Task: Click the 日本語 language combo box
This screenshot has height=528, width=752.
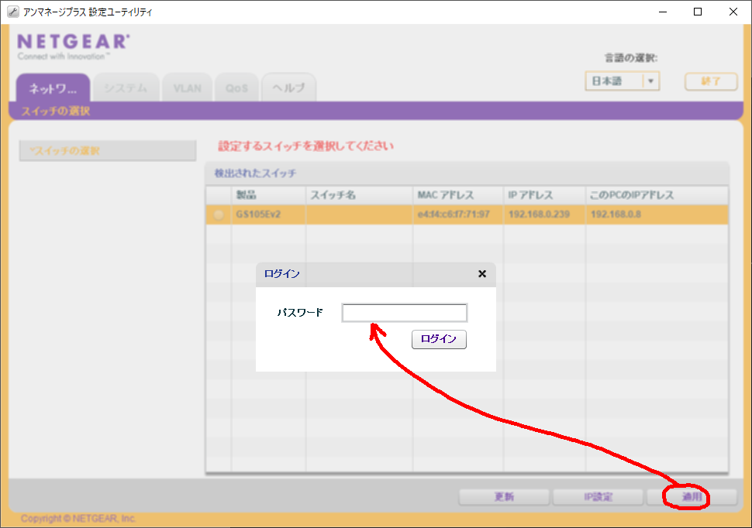Action: pos(613,81)
